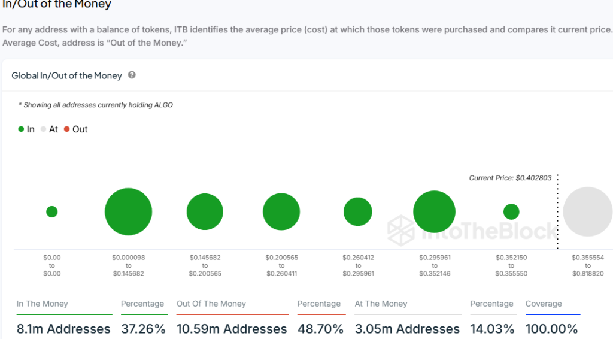The image size is (613, 339).
Task: Toggle the gray 'At' legend item
Action: [x=49, y=129]
